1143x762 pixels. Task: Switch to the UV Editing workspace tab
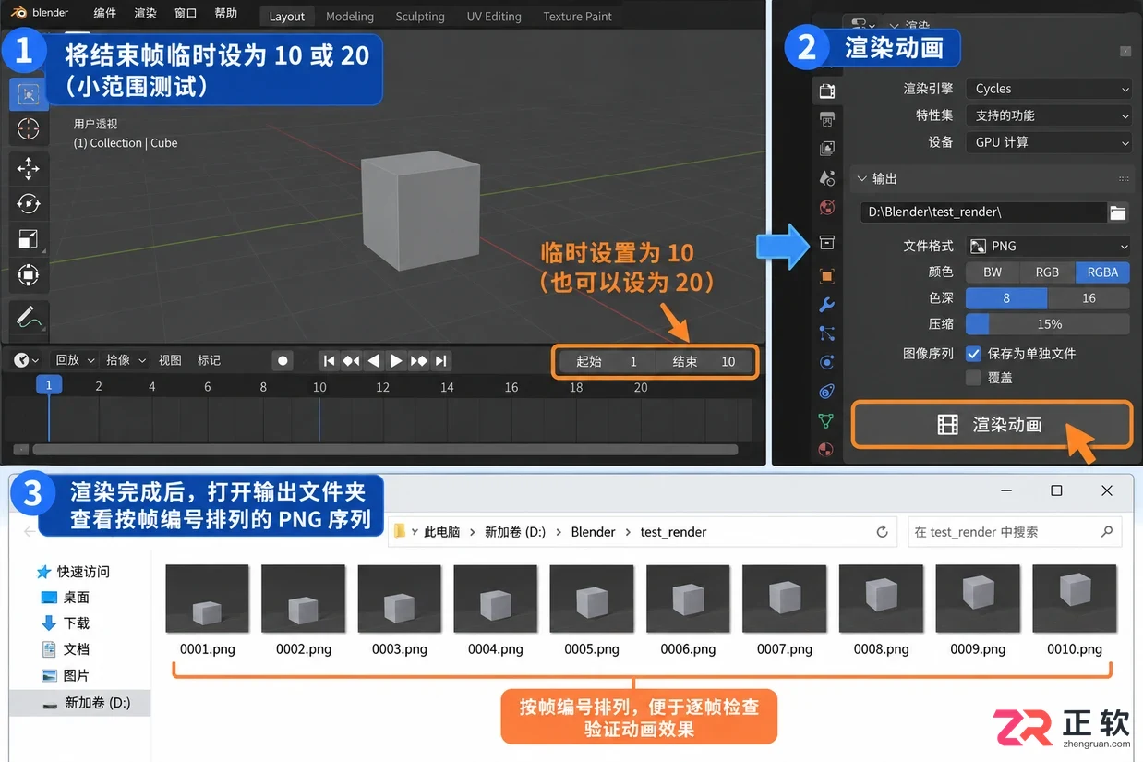click(494, 17)
